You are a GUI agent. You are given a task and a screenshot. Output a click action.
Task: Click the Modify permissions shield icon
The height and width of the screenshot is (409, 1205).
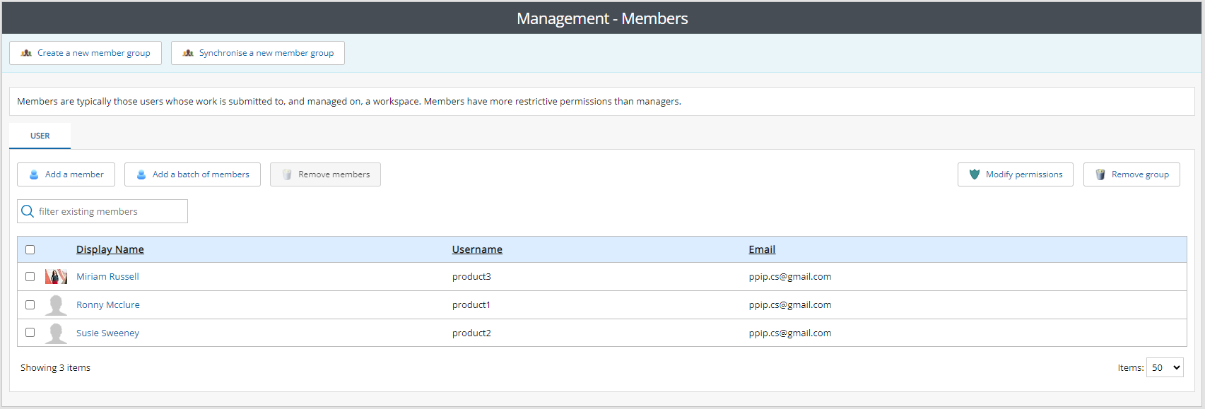click(x=975, y=174)
